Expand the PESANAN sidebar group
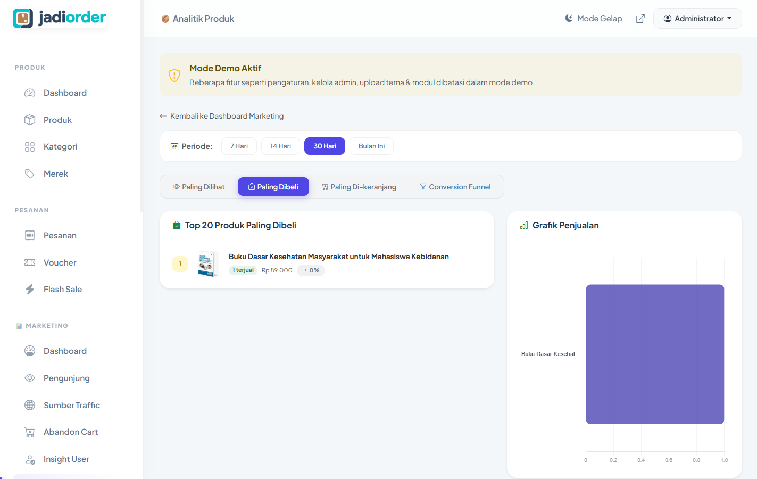This screenshot has height=479, width=757. point(32,210)
